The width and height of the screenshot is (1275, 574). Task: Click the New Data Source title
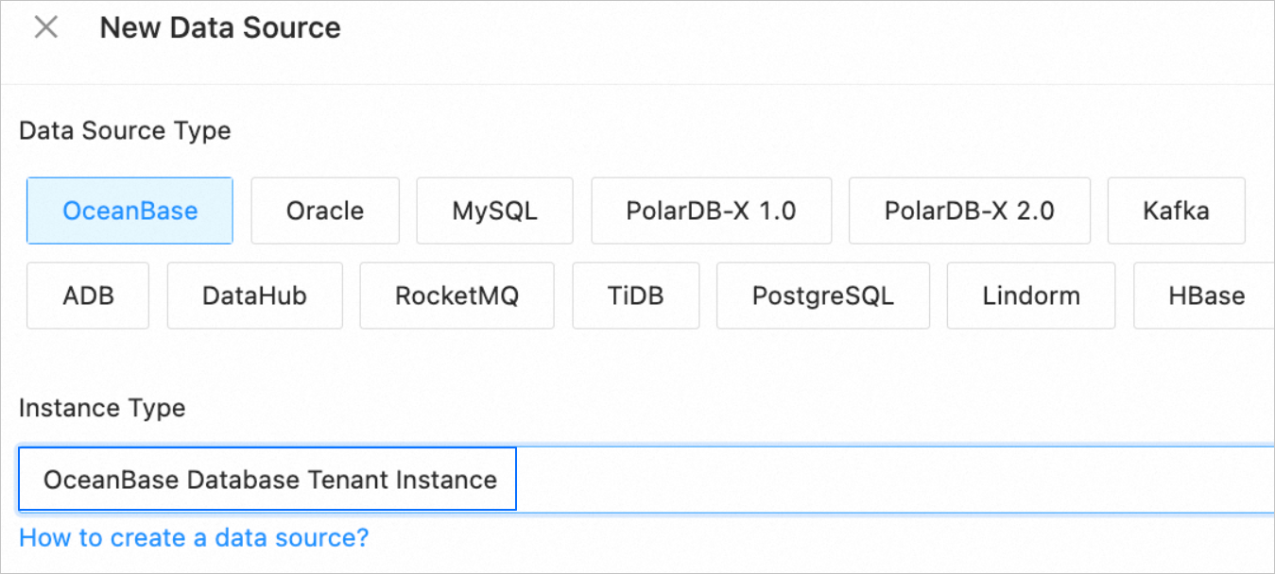tap(220, 28)
